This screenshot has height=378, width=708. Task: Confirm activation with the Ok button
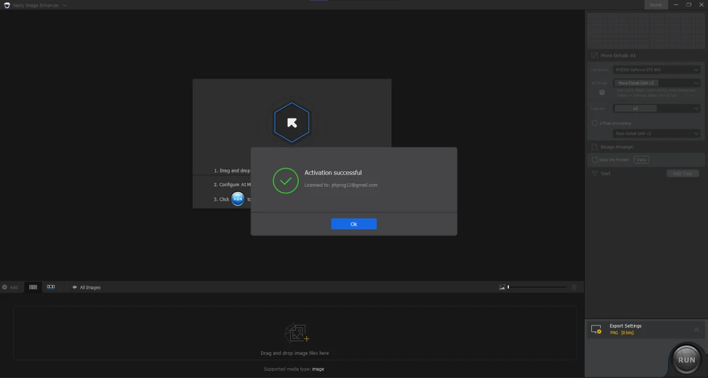(354, 224)
